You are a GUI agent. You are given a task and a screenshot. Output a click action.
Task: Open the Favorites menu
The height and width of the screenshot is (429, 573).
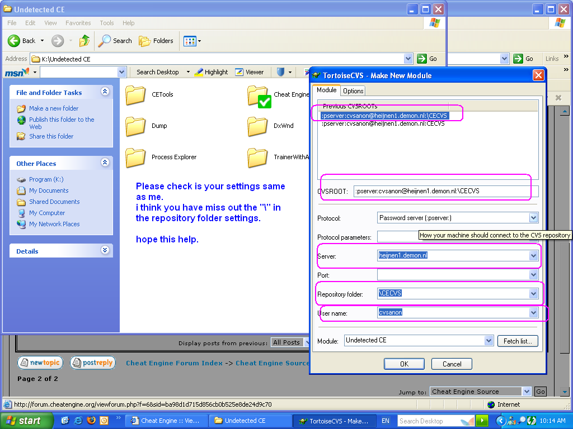tap(78, 23)
